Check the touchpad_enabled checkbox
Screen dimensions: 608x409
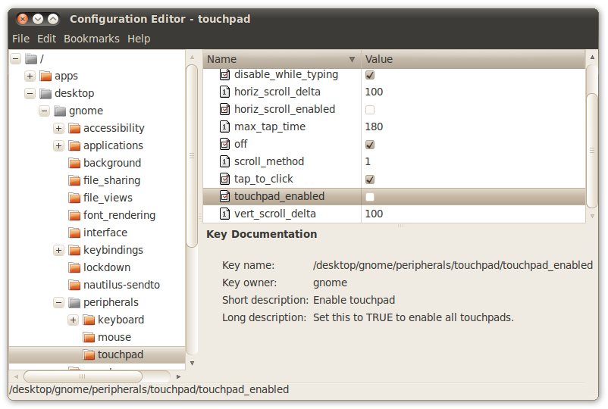(x=370, y=197)
